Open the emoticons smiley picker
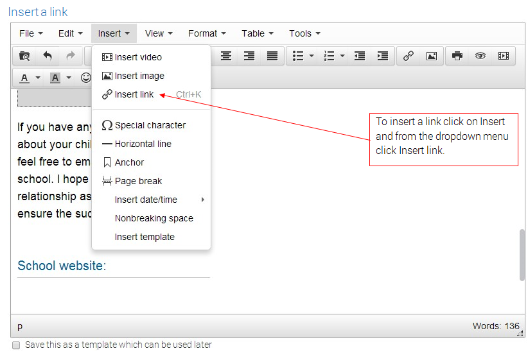The image size is (528, 351). pyautogui.click(x=86, y=78)
